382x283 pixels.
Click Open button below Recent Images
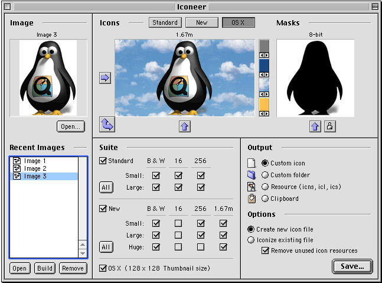pyautogui.click(x=19, y=268)
